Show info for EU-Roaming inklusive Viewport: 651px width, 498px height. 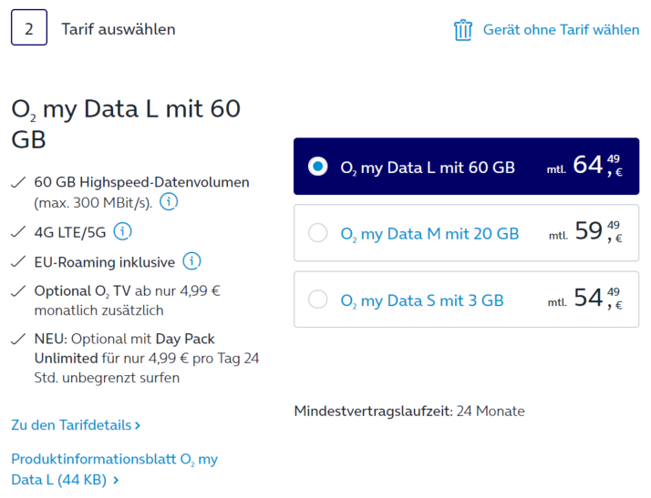coord(192,261)
